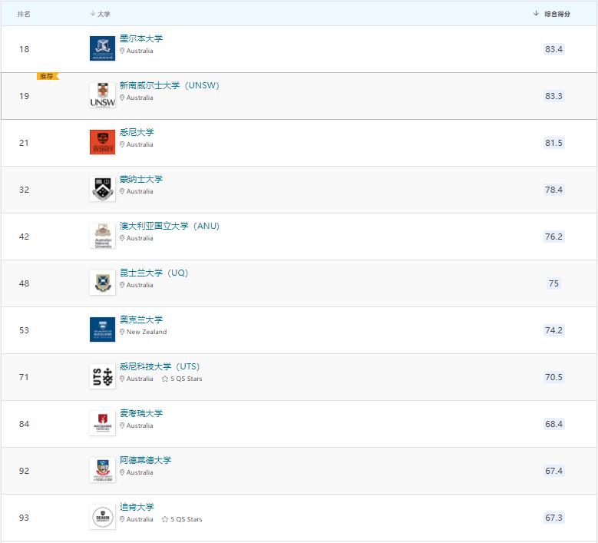Click the University of Adelaide logo
This screenshot has width=598, height=543.
pos(102,470)
